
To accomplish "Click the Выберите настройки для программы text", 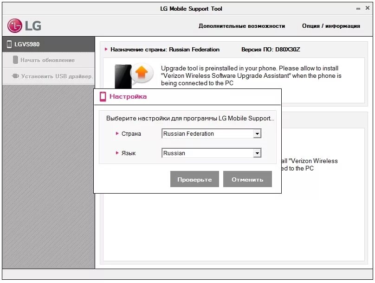I will [190, 119].
